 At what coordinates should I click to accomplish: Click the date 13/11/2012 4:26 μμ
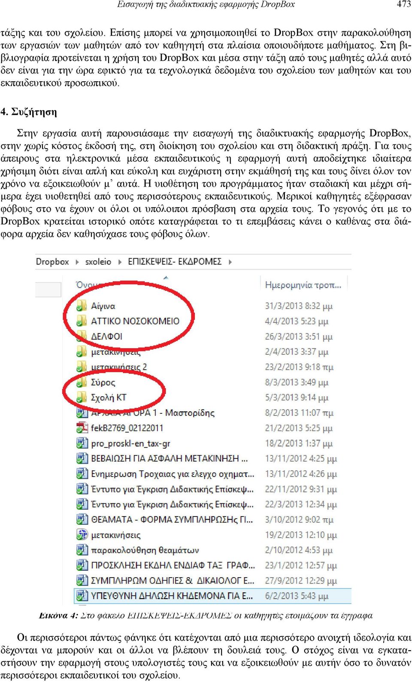301,474
